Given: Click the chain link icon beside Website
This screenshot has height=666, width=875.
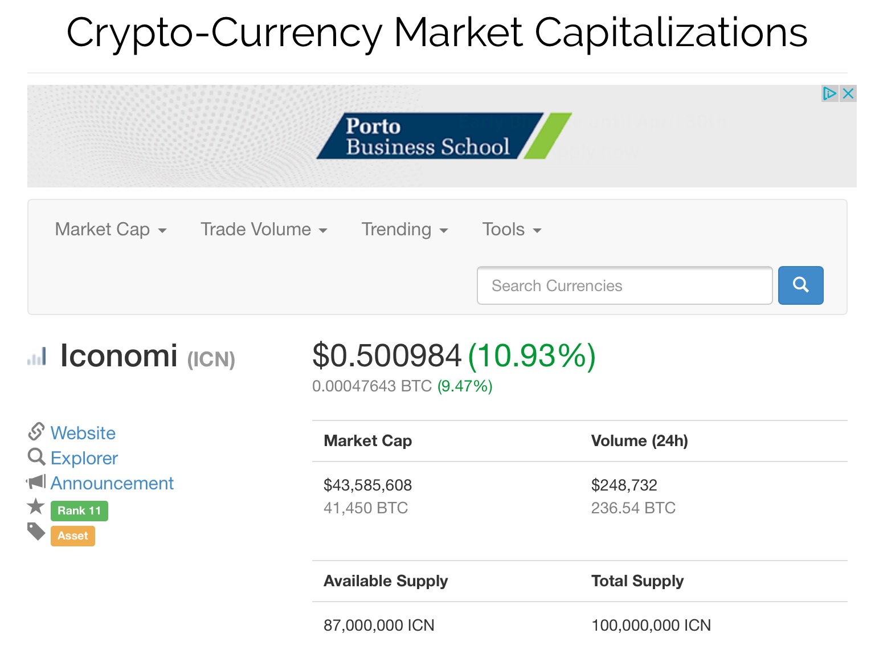Looking at the screenshot, I should pos(36,432).
